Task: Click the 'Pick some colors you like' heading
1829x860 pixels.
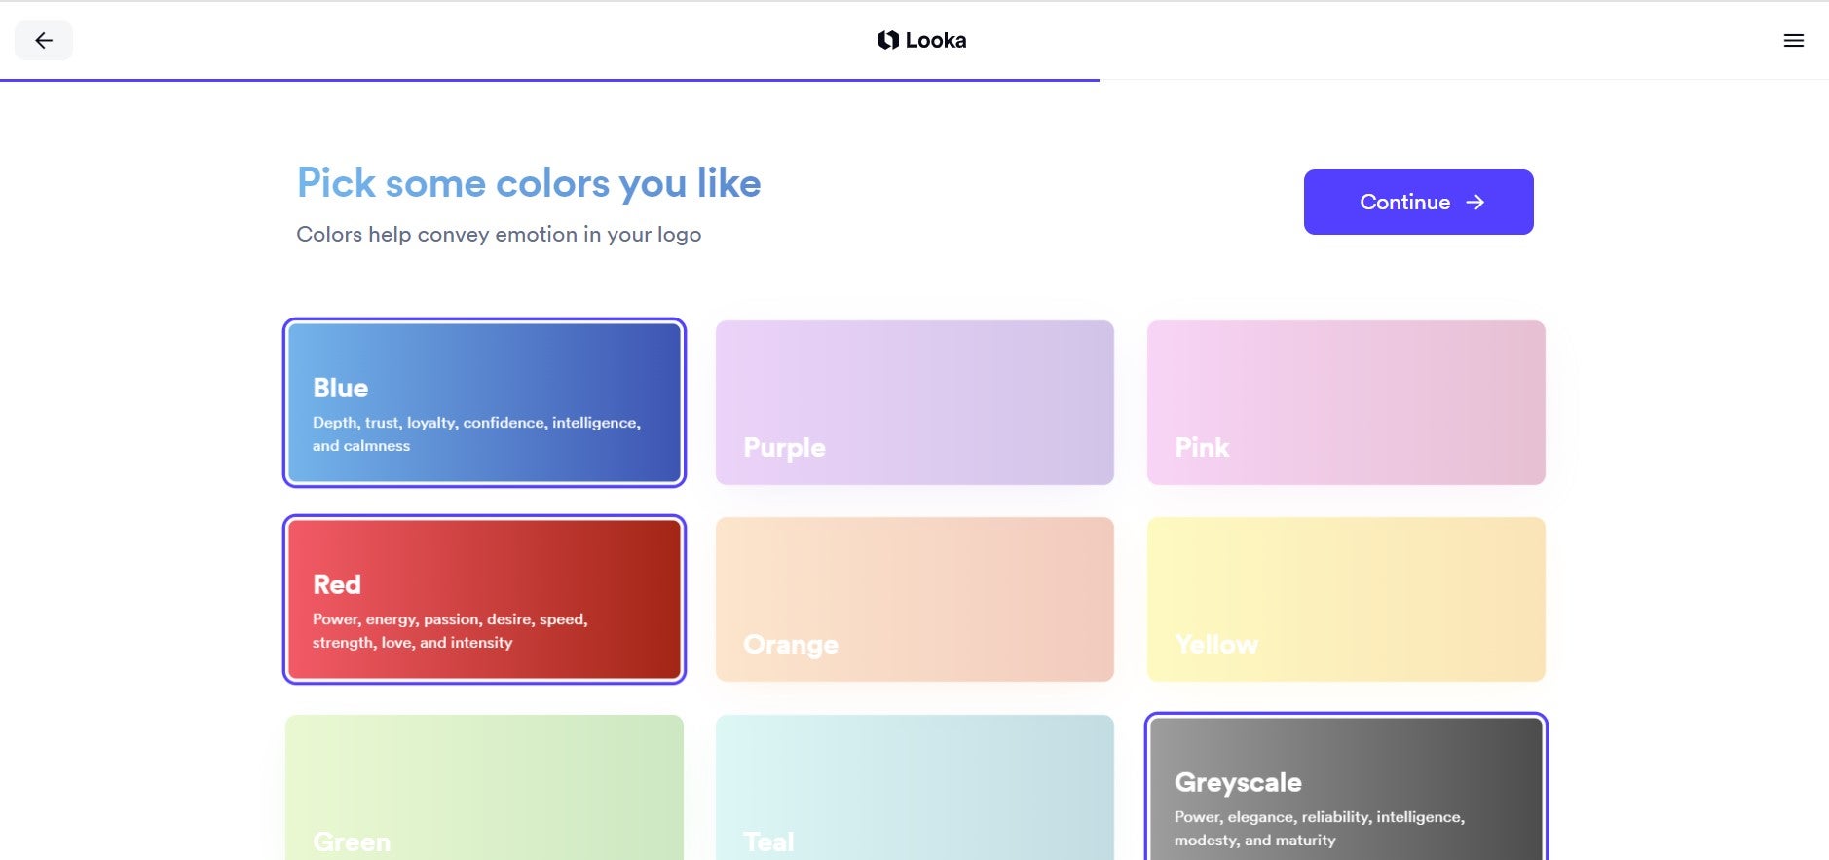Action: (x=529, y=183)
